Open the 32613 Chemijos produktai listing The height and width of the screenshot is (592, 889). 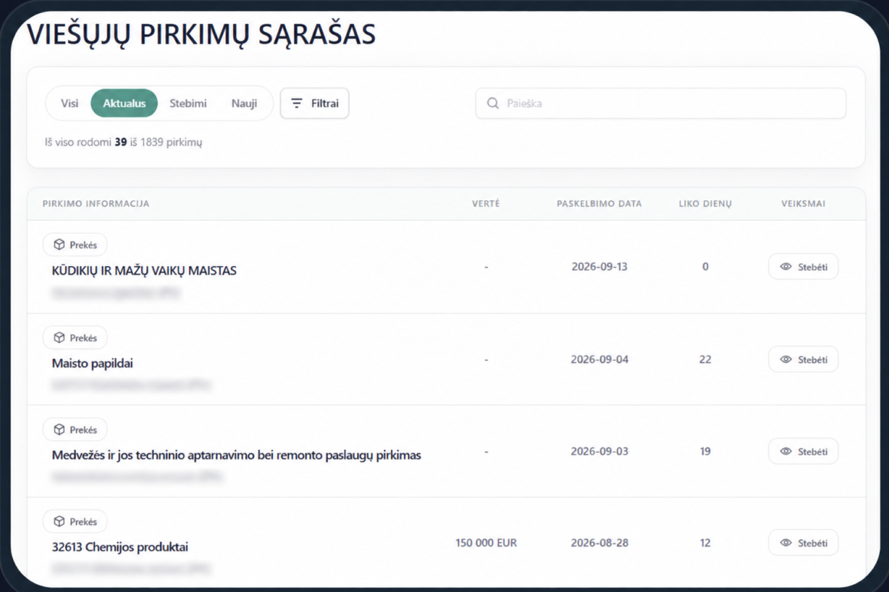click(x=120, y=548)
